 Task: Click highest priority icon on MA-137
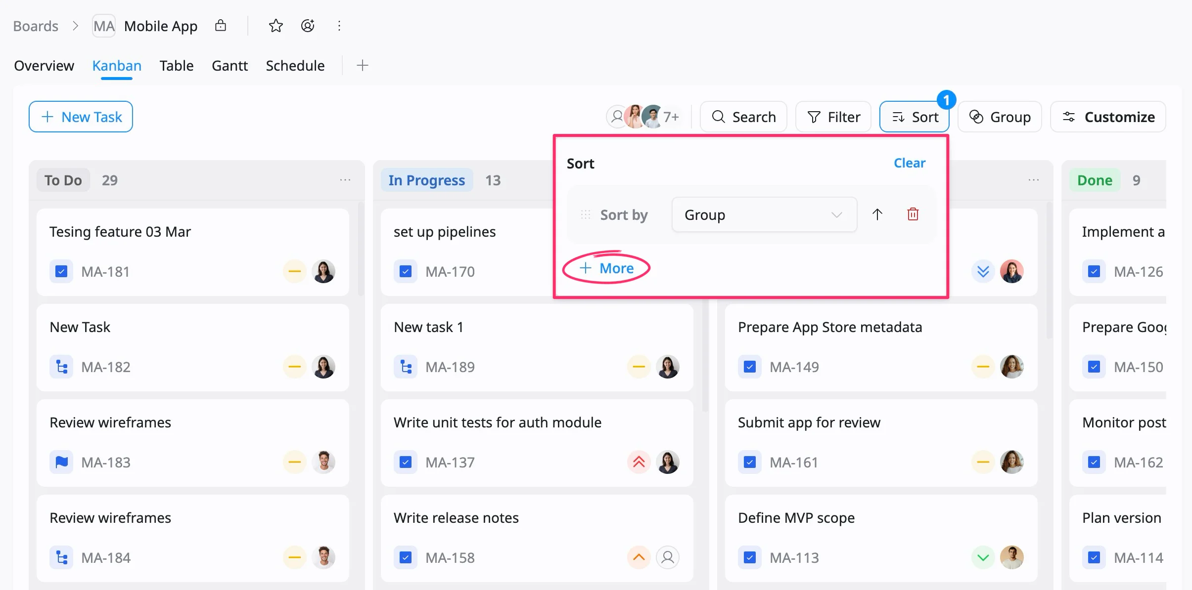639,462
